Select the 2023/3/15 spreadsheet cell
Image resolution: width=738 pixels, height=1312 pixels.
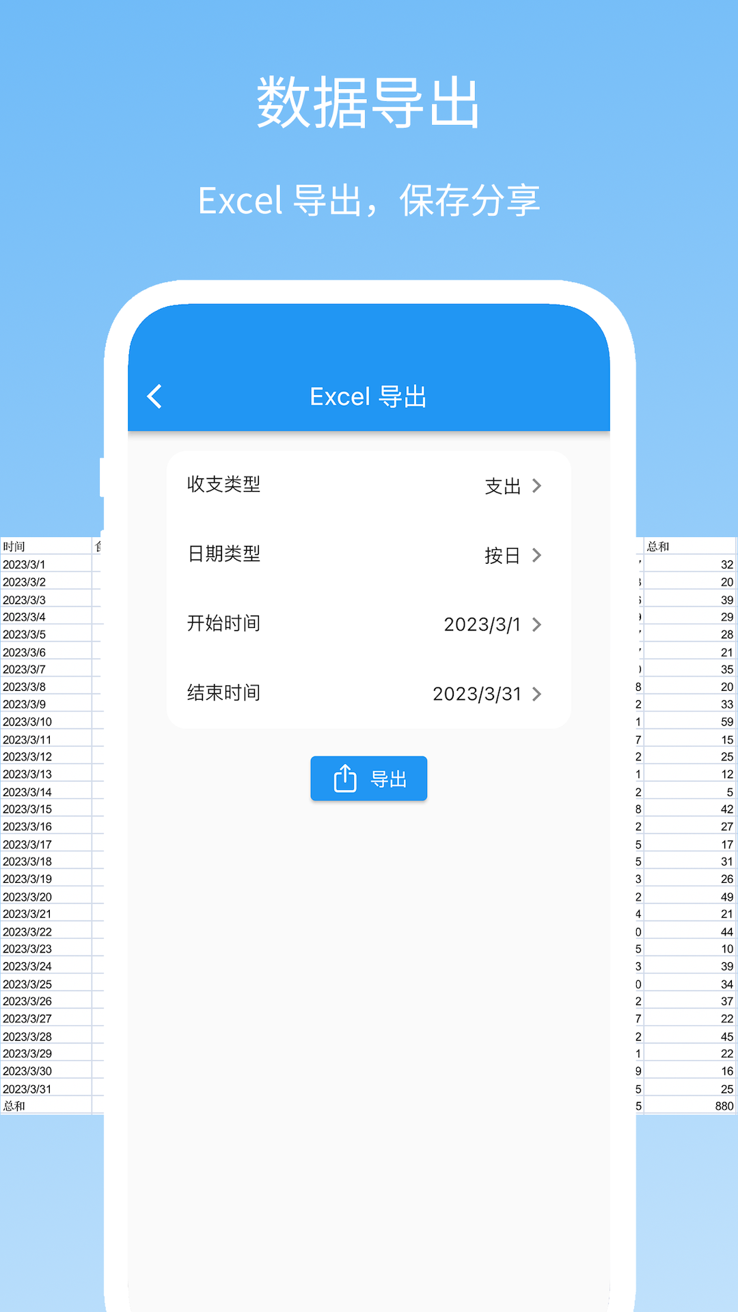(27, 809)
